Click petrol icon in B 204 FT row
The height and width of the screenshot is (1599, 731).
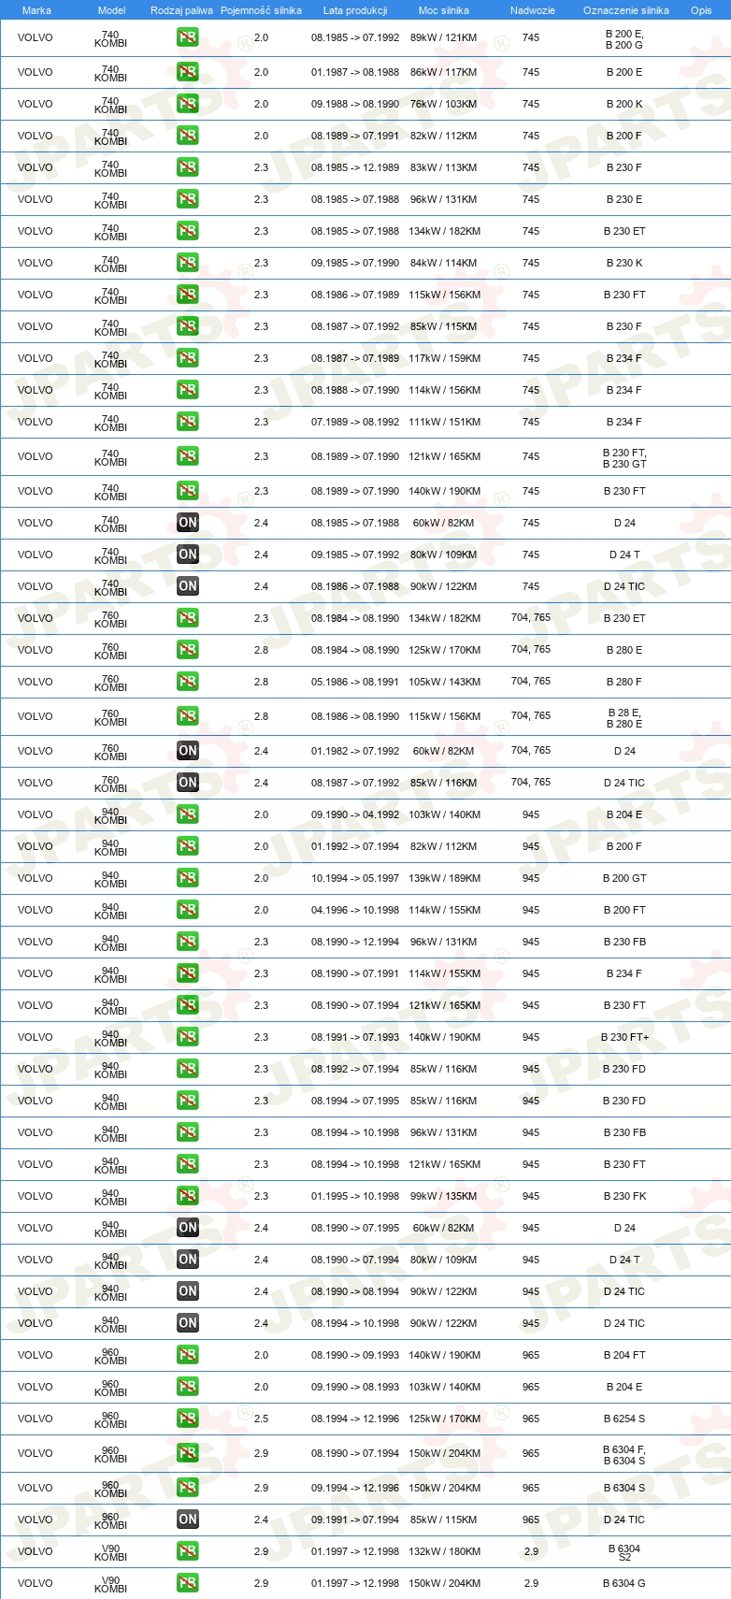(x=188, y=1355)
